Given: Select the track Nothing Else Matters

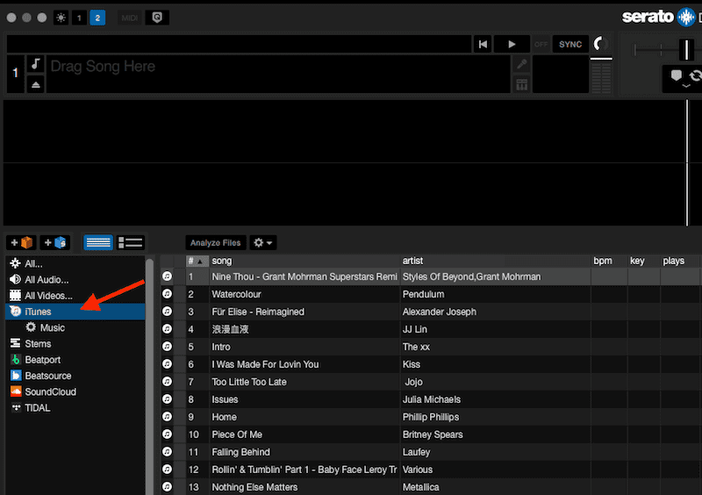Looking at the screenshot, I should 254,487.
